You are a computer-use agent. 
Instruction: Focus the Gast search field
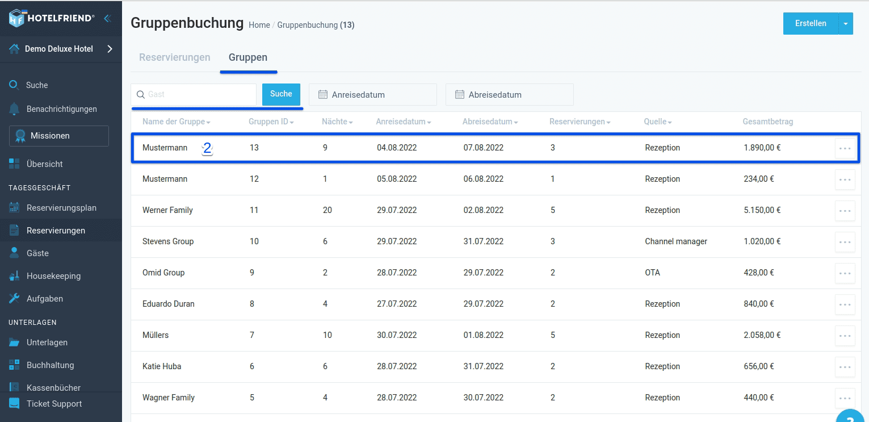[194, 94]
